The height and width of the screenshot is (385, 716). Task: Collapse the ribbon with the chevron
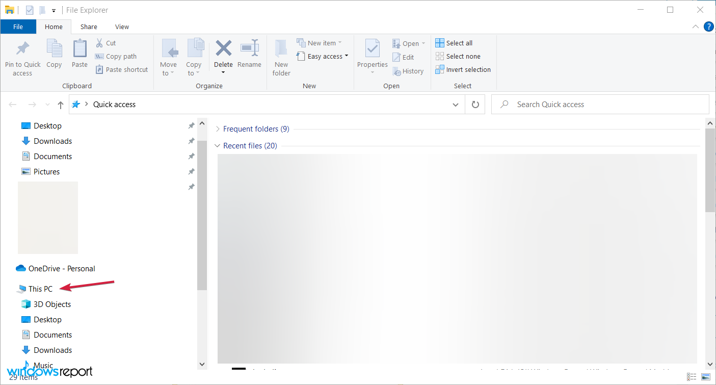point(696,27)
